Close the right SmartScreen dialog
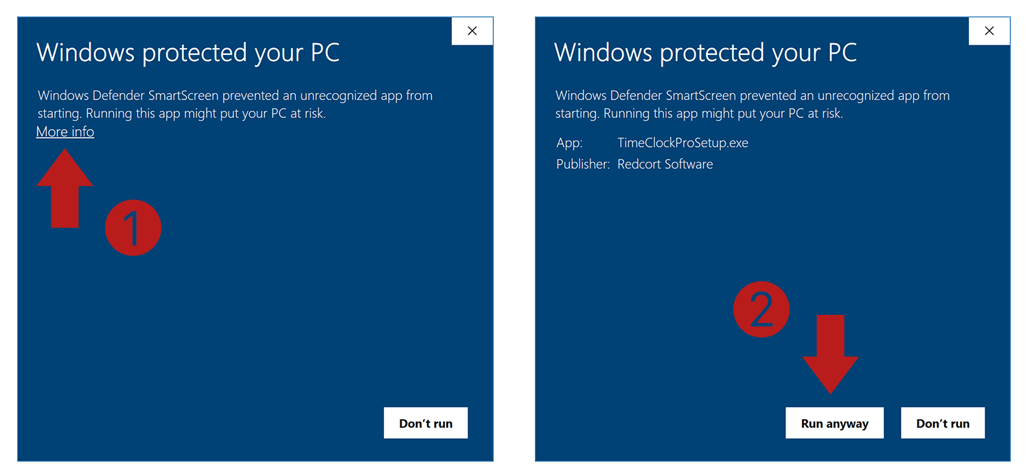 tap(989, 30)
